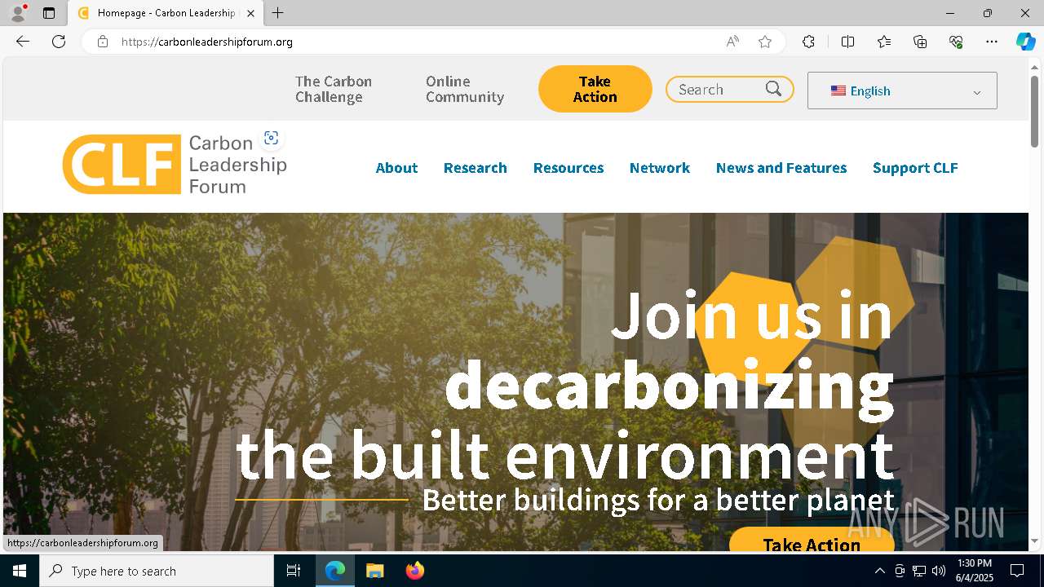Refresh the current page
The image size is (1044, 587).
pyautogui.click(x=59, y=42)
